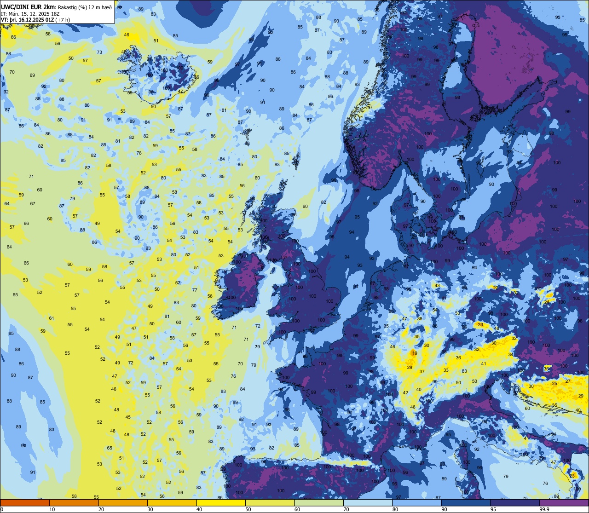Viewport: 589px width, 513px height.
Task: Click the pale green 60–70 legend segment
Action: (x=319, y=503)
